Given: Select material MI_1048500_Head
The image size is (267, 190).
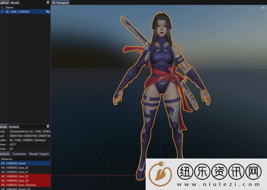Looking at the screenshot, I should coord(25,163).
